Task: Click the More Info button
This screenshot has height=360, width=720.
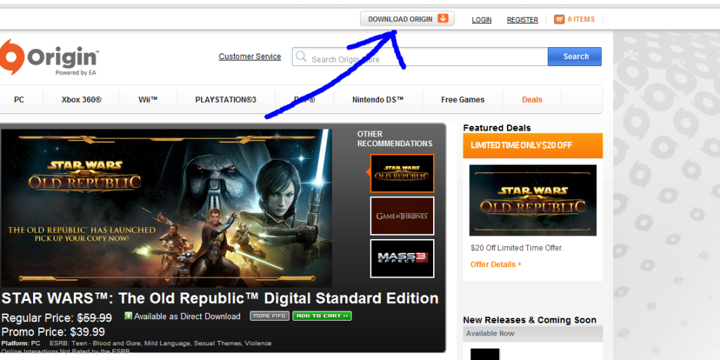Action: 269,316
